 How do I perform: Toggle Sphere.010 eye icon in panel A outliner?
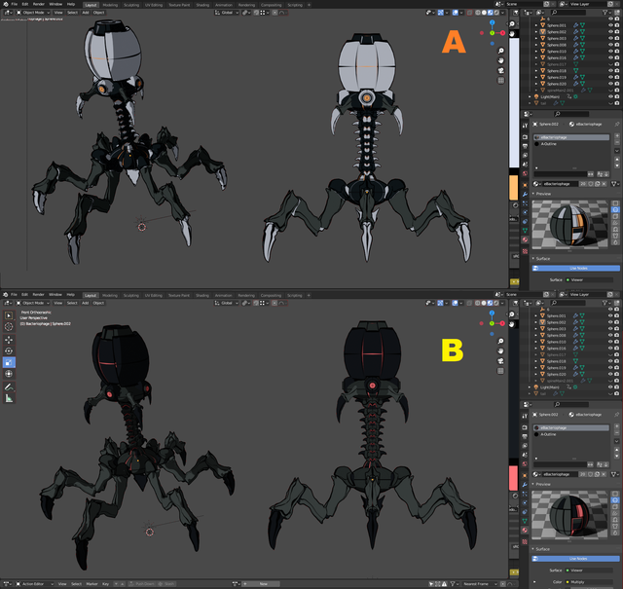[x=610, y=52]
